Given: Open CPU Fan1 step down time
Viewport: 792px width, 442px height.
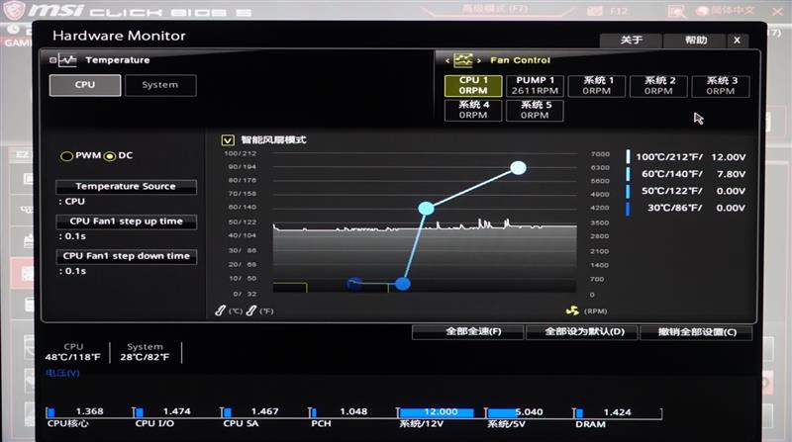Looking at the screenshot, I should (x=126, y=256).
